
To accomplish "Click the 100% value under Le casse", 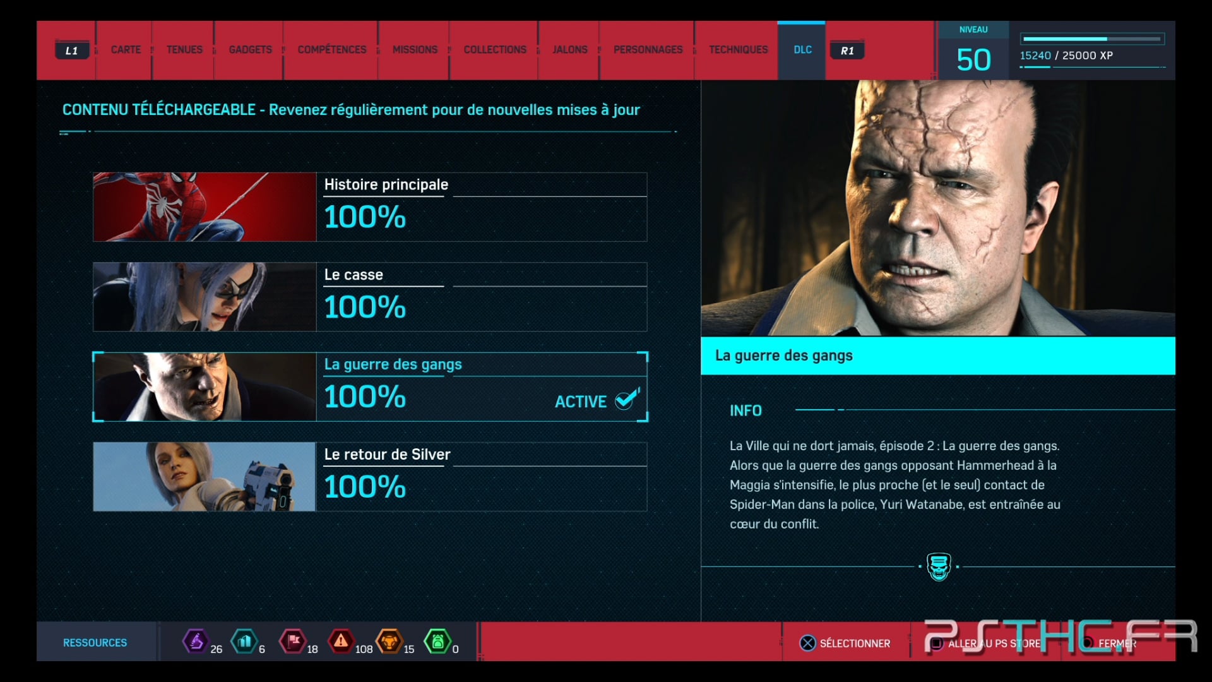I will [365, 308].
